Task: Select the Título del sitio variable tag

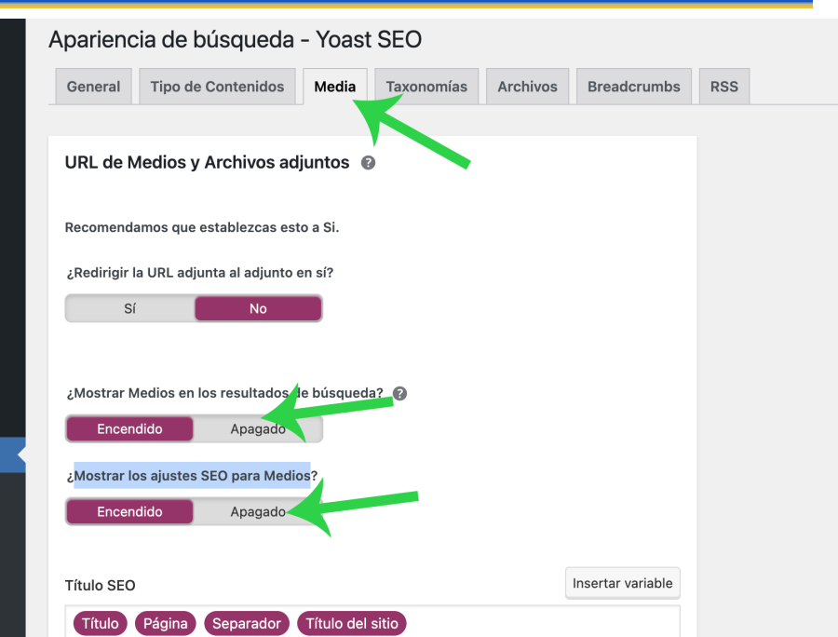Action: pyautogui.click(x=352, y=624)
